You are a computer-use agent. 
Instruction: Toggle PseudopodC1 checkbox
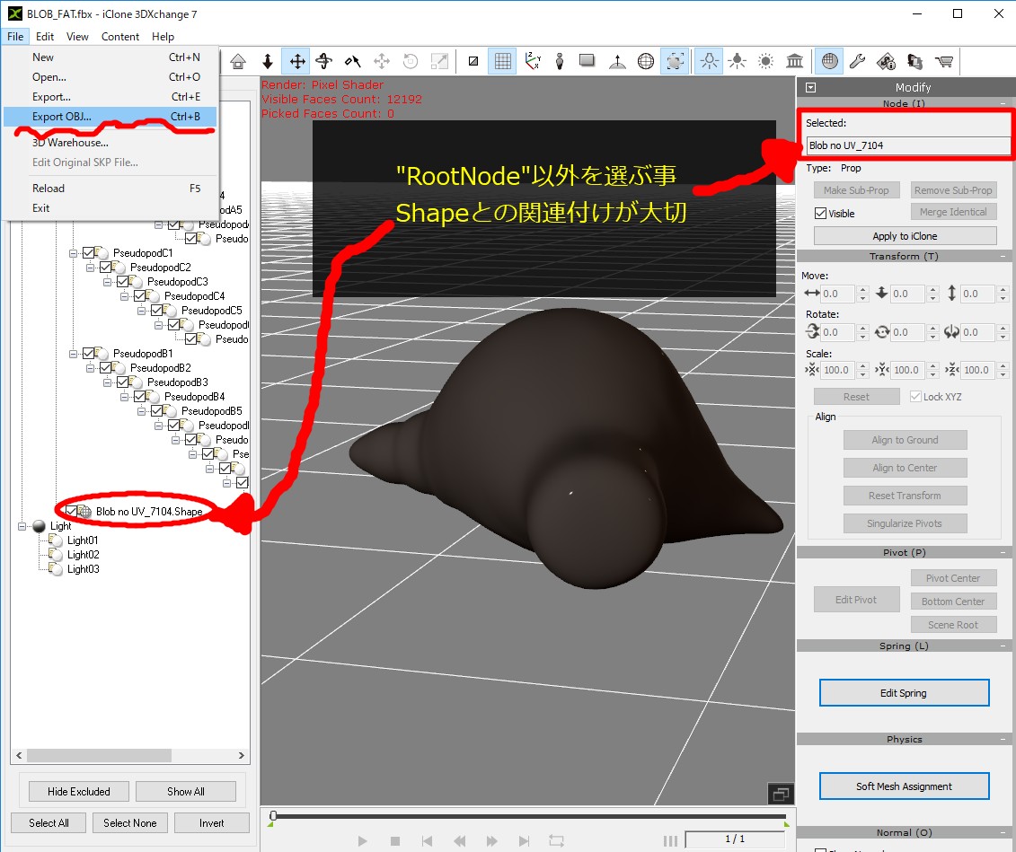tap(89, 252)
